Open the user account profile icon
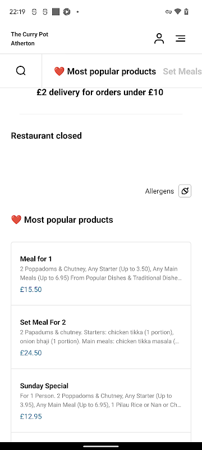This screenshot has width=202, height=450. [x=159, y=38]
